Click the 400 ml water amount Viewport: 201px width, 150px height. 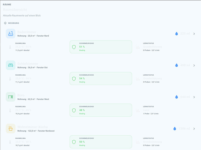point(185,65)
